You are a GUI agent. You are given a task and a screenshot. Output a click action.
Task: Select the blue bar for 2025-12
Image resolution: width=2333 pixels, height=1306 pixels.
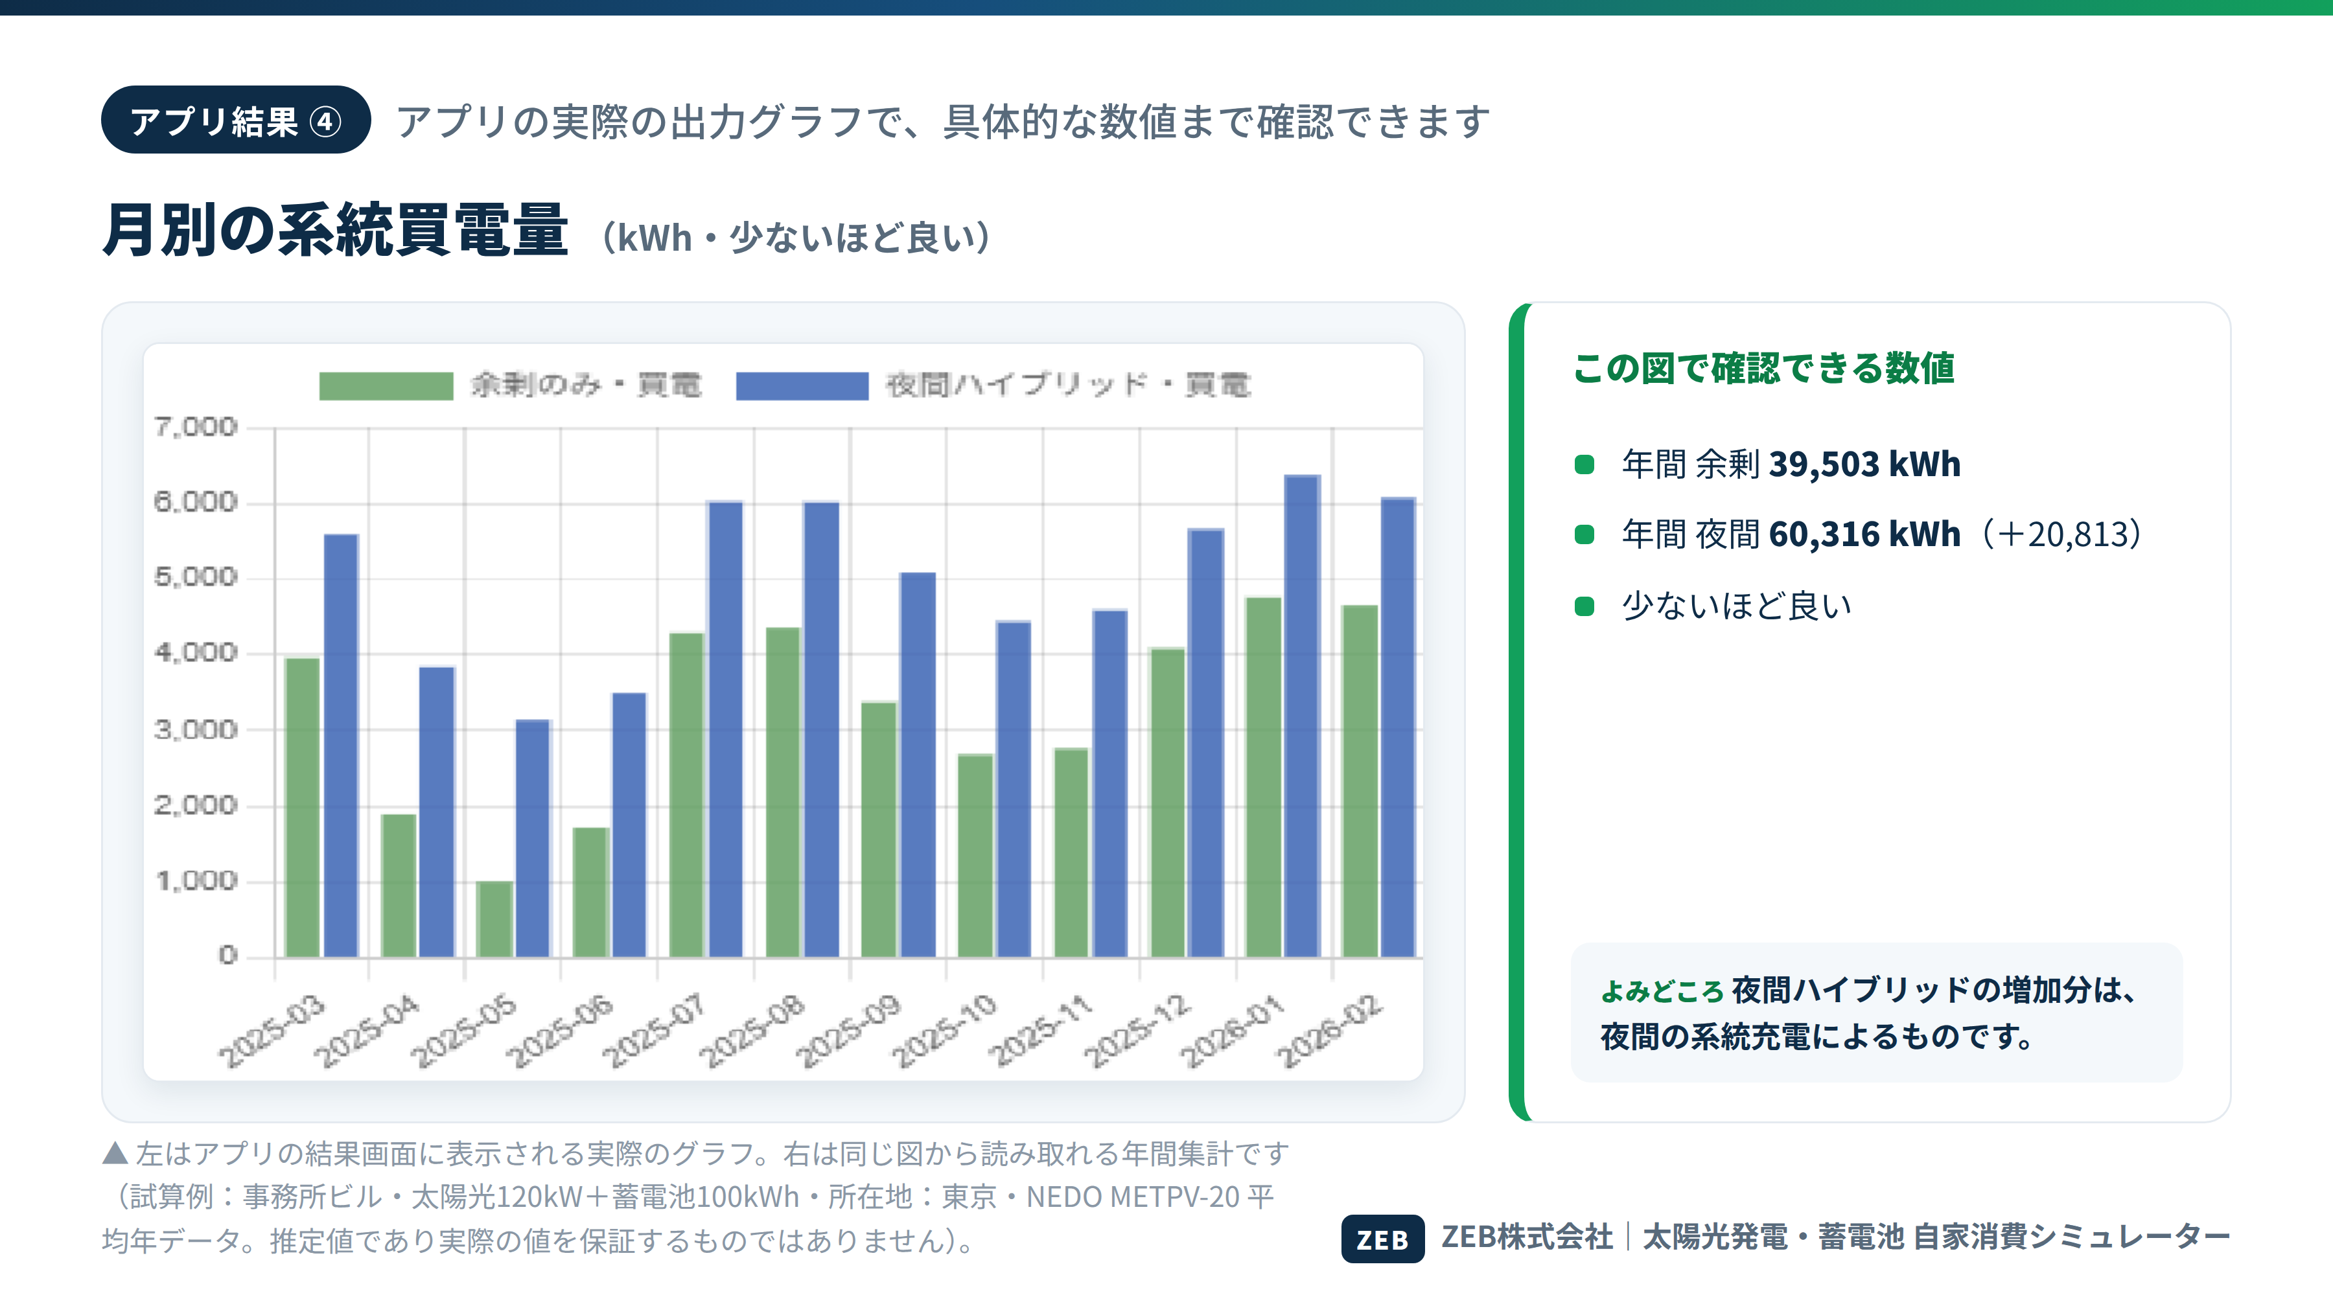click(1206, 743)
